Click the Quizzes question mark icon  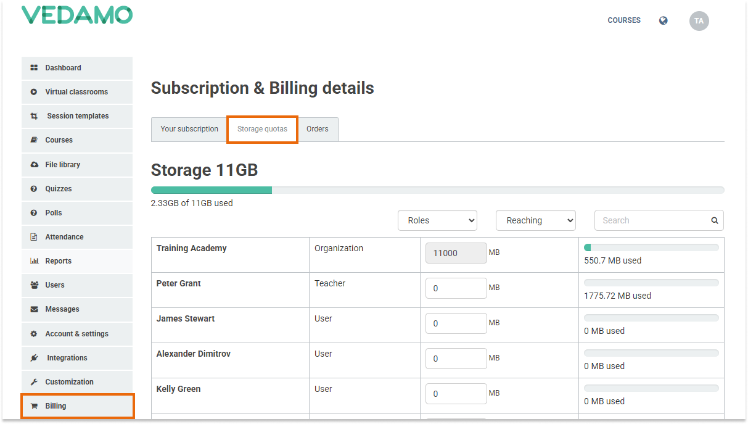pos(34,189)
